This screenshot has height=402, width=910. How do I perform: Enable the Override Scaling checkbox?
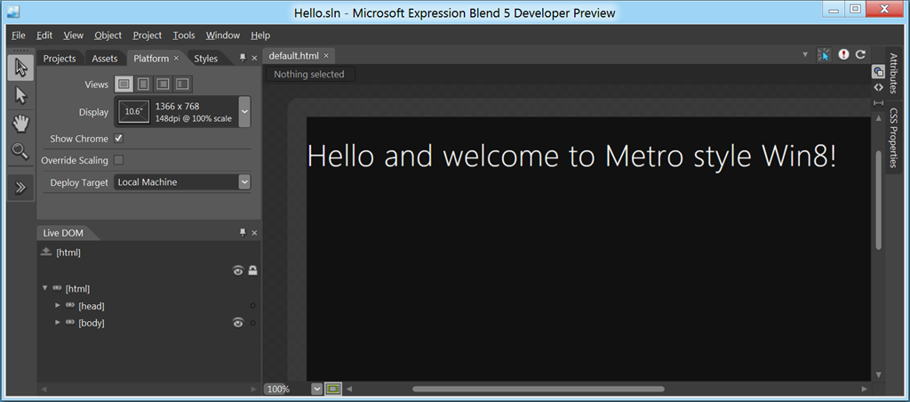click(x=118, y=160)
